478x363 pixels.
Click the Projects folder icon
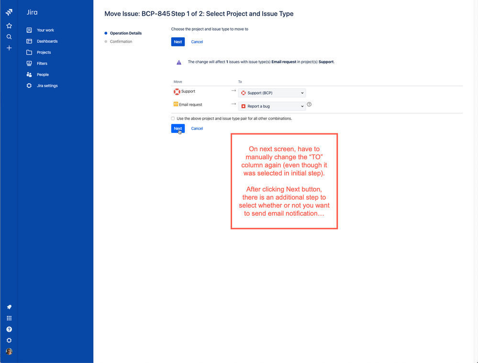tap(29, 53)
